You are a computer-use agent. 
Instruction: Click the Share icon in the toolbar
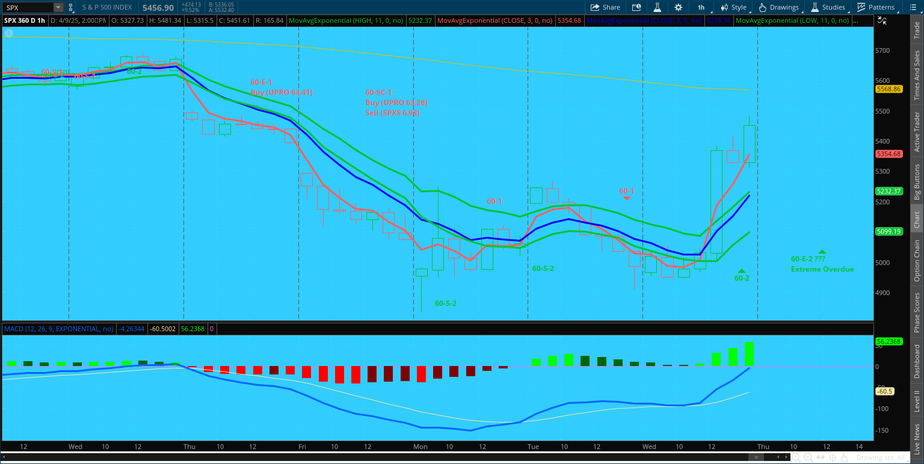tap(605, 7)
